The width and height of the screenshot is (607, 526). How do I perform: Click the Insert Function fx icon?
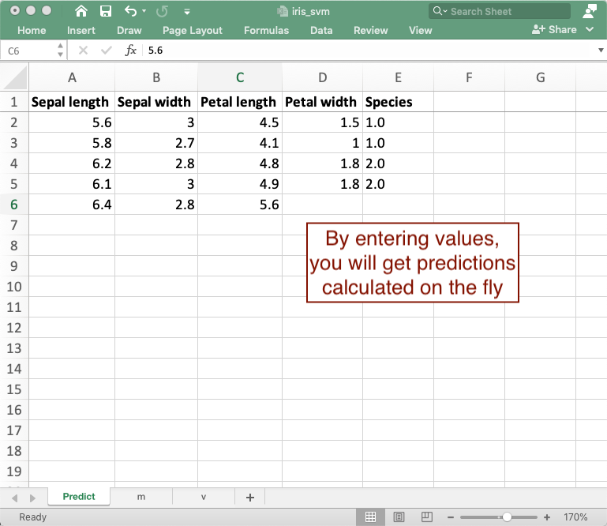(131, 50)
